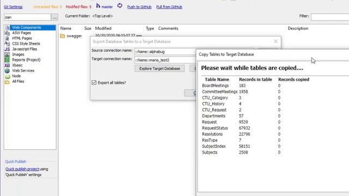Image resolution: width=349 pixels, height=196 pixels.
Task: Click the Explore Target Database button
Action: click(160, 69)
